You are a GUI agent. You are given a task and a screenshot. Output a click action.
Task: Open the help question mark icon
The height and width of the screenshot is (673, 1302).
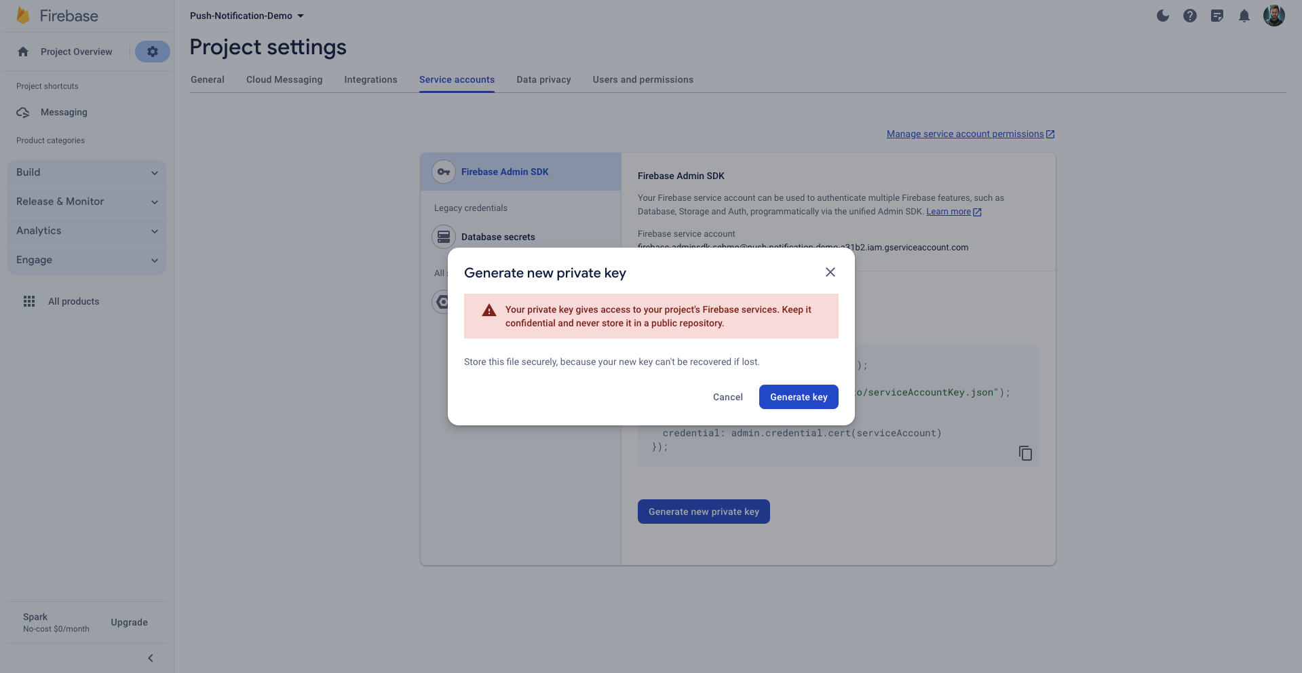pyautogui.click(x=1190, y=16)
